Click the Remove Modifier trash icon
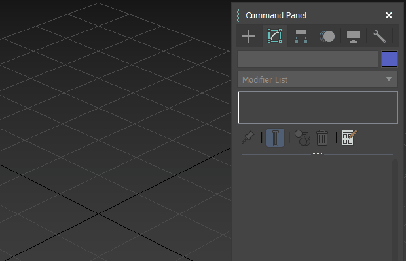Screen dimensions: 406x261 tap(322, 138)
